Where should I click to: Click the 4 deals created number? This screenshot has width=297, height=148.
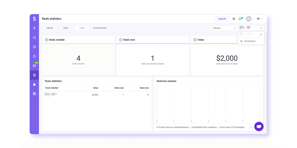pos(78,58)
